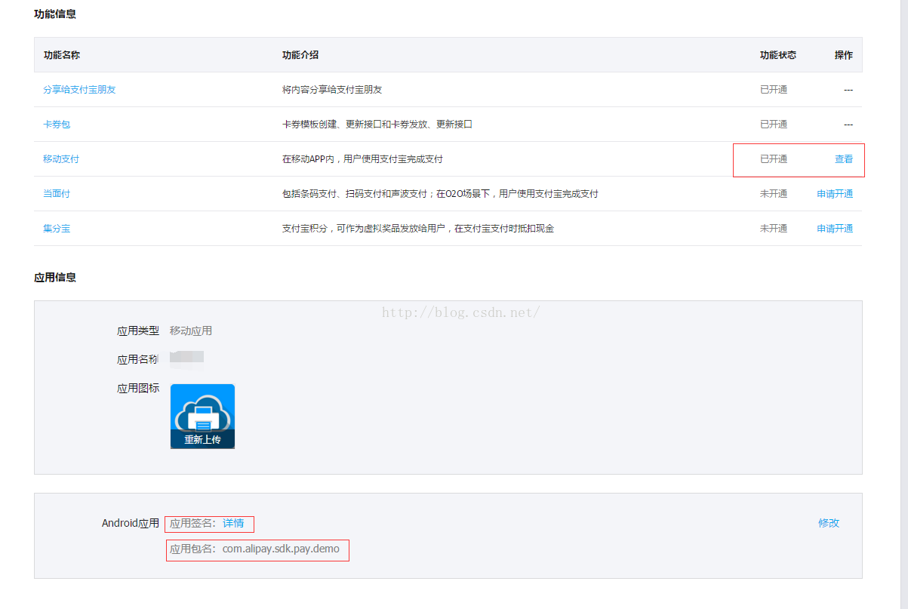Click the 应用签名 label
908x609 pixels.
(192, 523)
